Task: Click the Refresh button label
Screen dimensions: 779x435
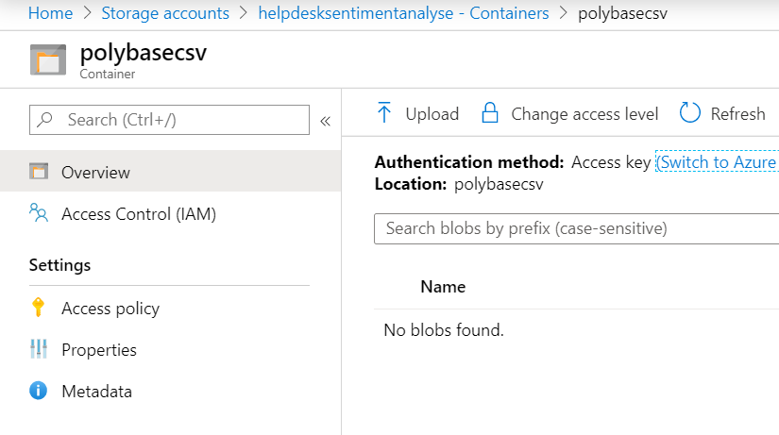Action: [x=737, y=114]
